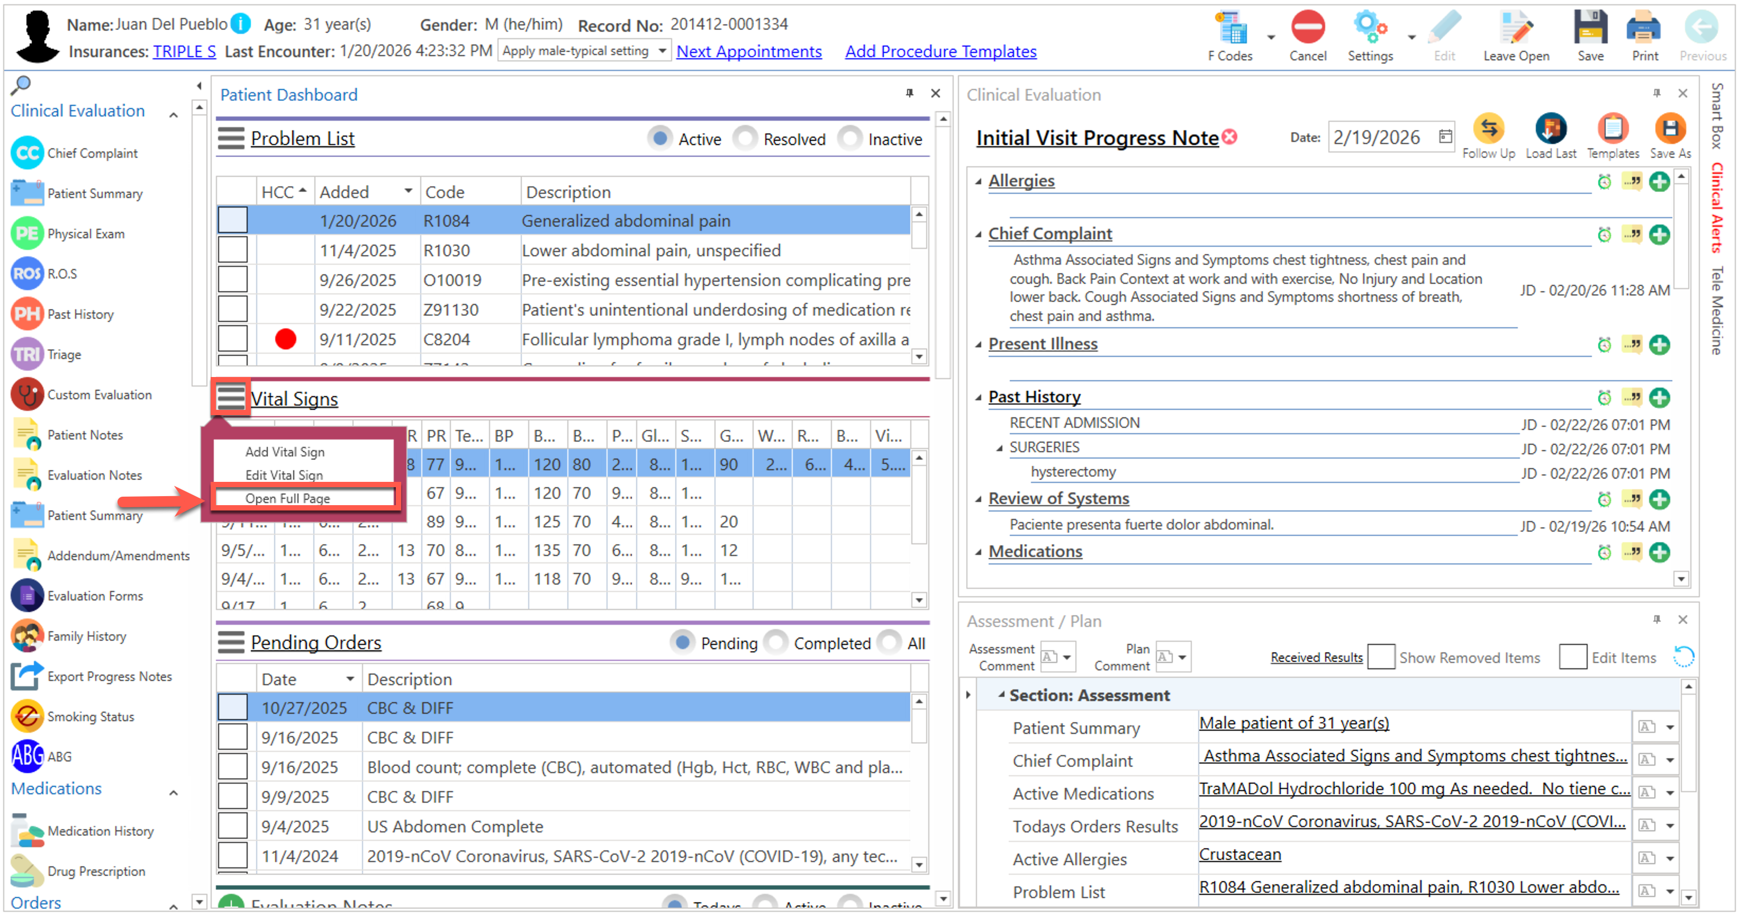
Task: Open the male-typical setting dropdown
Action: [x=662, y=51]
